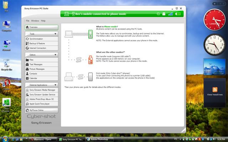Click the volume icon in system tray
Image resolution: width=228 pixels, height=142 pixels.
(214, 139)
